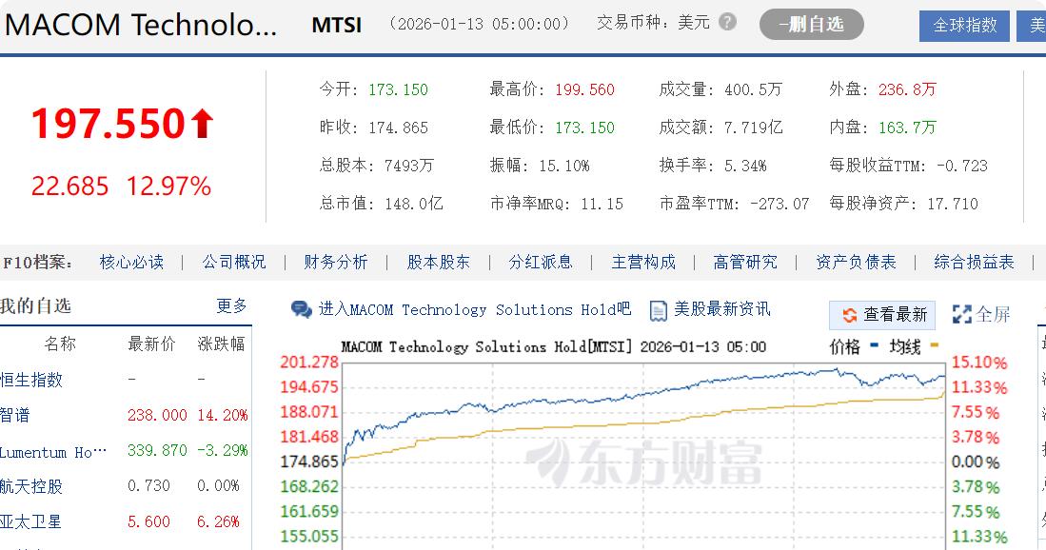Click the 成交量 value 400.5万
The width and height of the screenshot is (1046, 550).
[753, 89]
